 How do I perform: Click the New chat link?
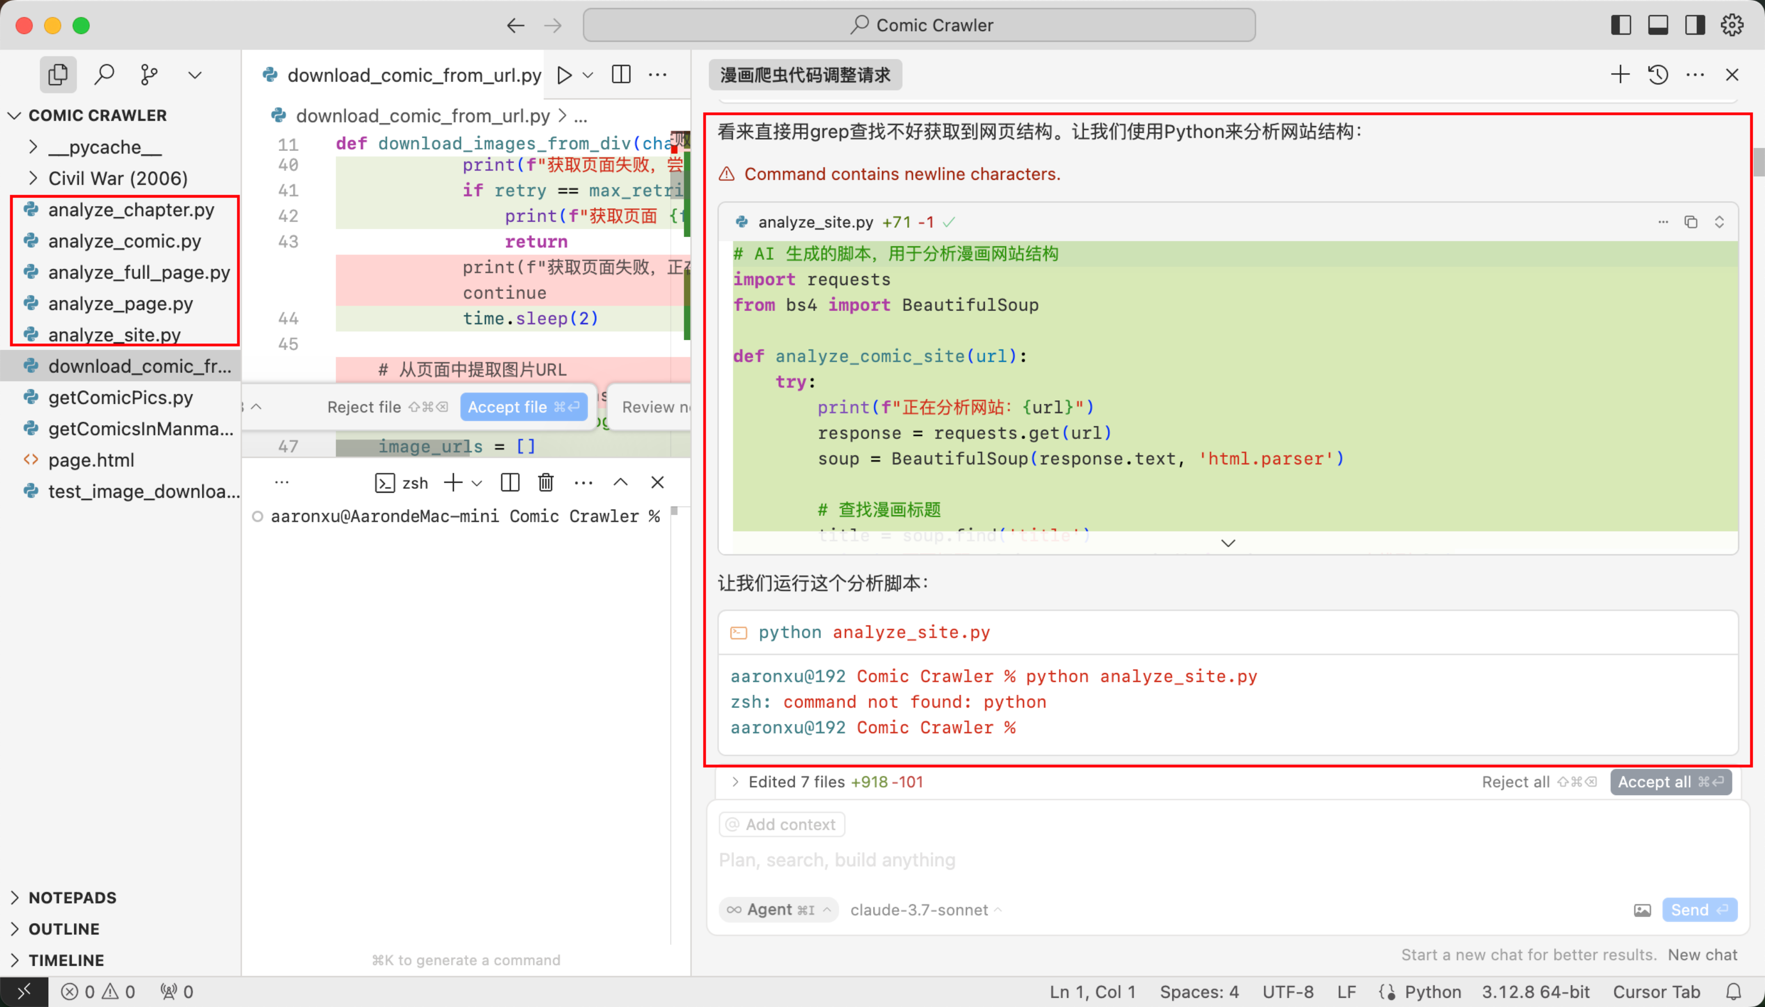(x=1702, y=955)
